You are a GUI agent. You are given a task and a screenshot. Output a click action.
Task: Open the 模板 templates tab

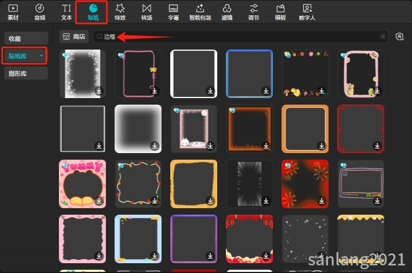coord(280,12)
